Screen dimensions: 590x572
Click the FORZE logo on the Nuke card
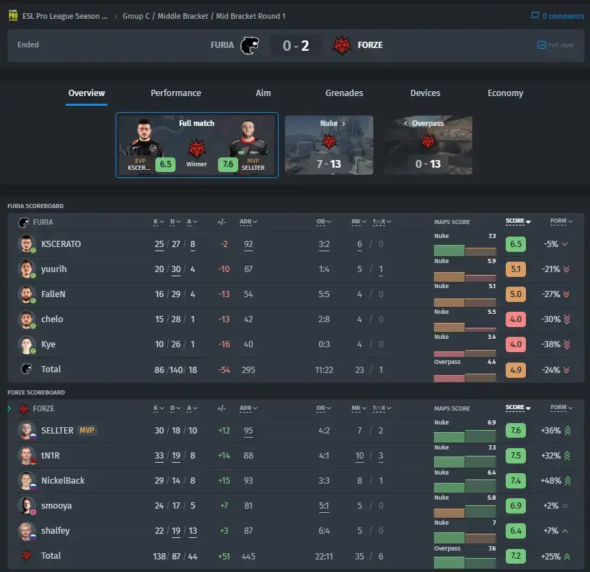(x=329, y=142)
